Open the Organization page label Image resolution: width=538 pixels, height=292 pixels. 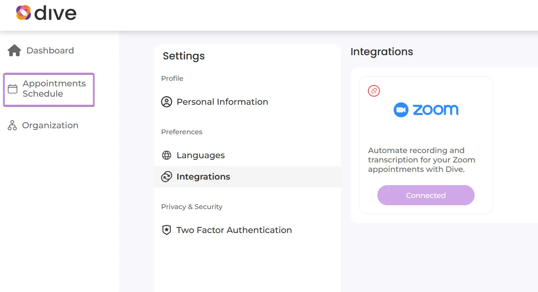(x=50, y=125)
